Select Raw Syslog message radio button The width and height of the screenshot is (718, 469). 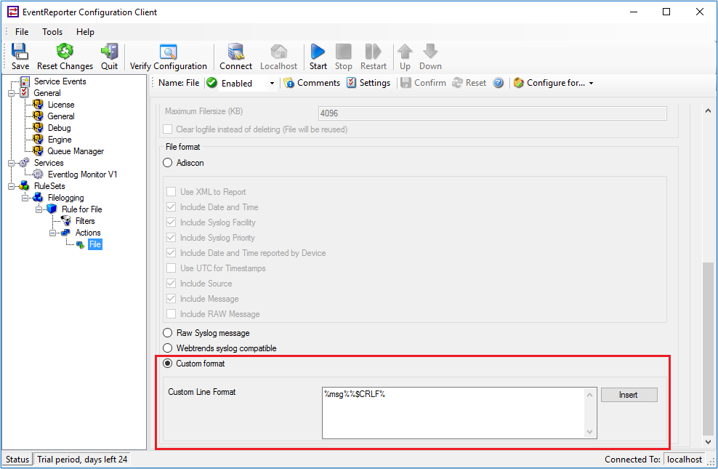168,333
